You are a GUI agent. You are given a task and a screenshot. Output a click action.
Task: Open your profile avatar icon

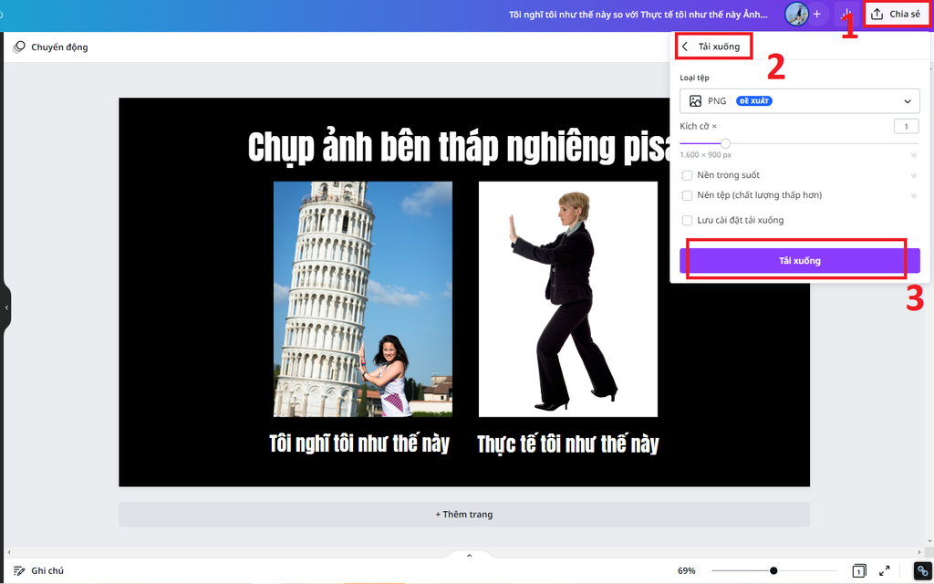tap(795, 13)
